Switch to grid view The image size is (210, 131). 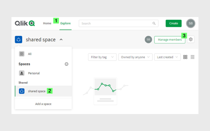tap(185, 57)
